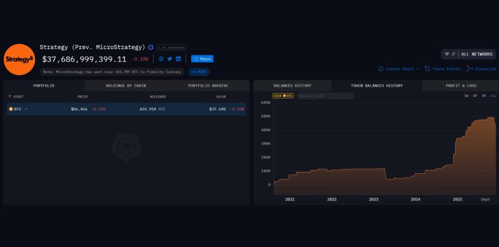The image size is (499, 247).
Task: Click the 435.91K BTC holdings cell
Action: click(152, 109)
